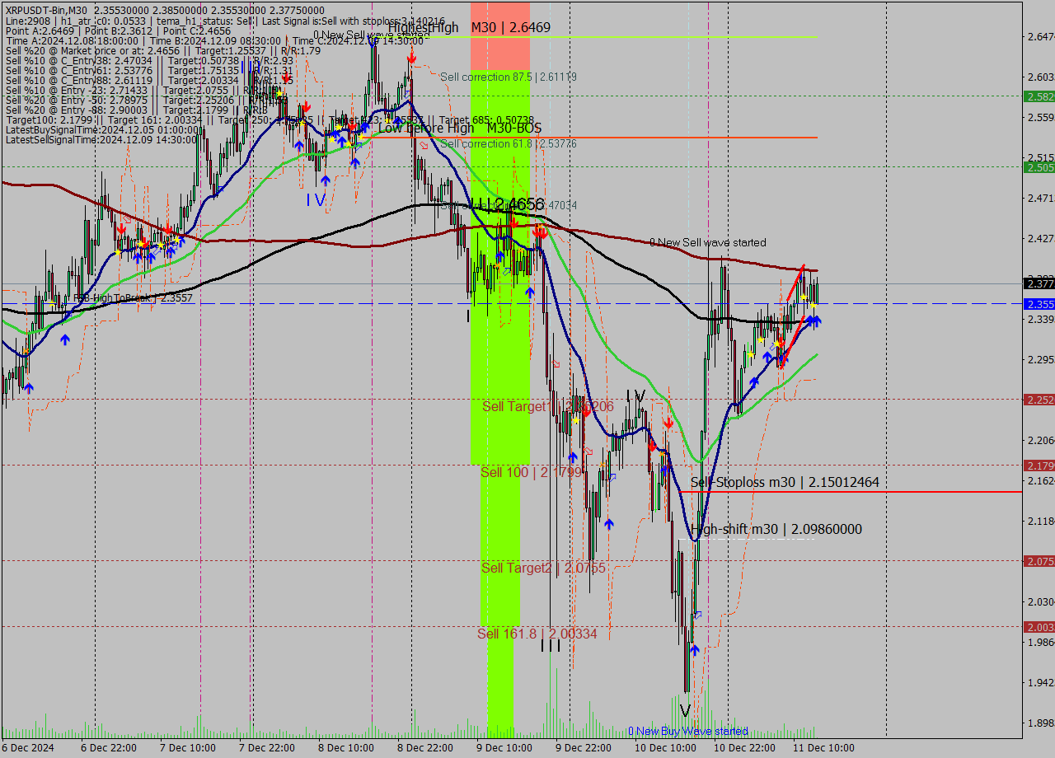Click the red 2.075 price tag
Viewport: 1055px width, 758px height.
tap(1039, 561)
